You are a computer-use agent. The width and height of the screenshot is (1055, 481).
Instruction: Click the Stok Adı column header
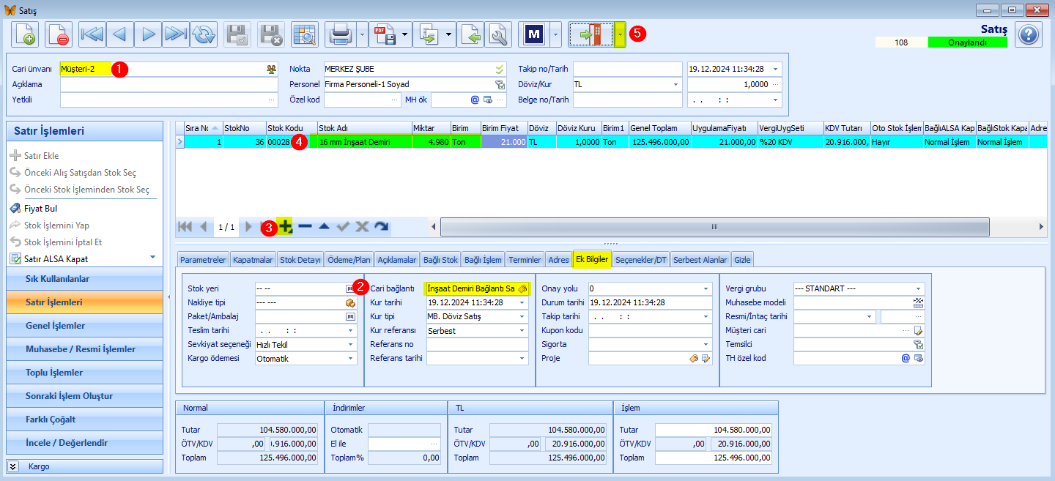[x=364, y=128]
